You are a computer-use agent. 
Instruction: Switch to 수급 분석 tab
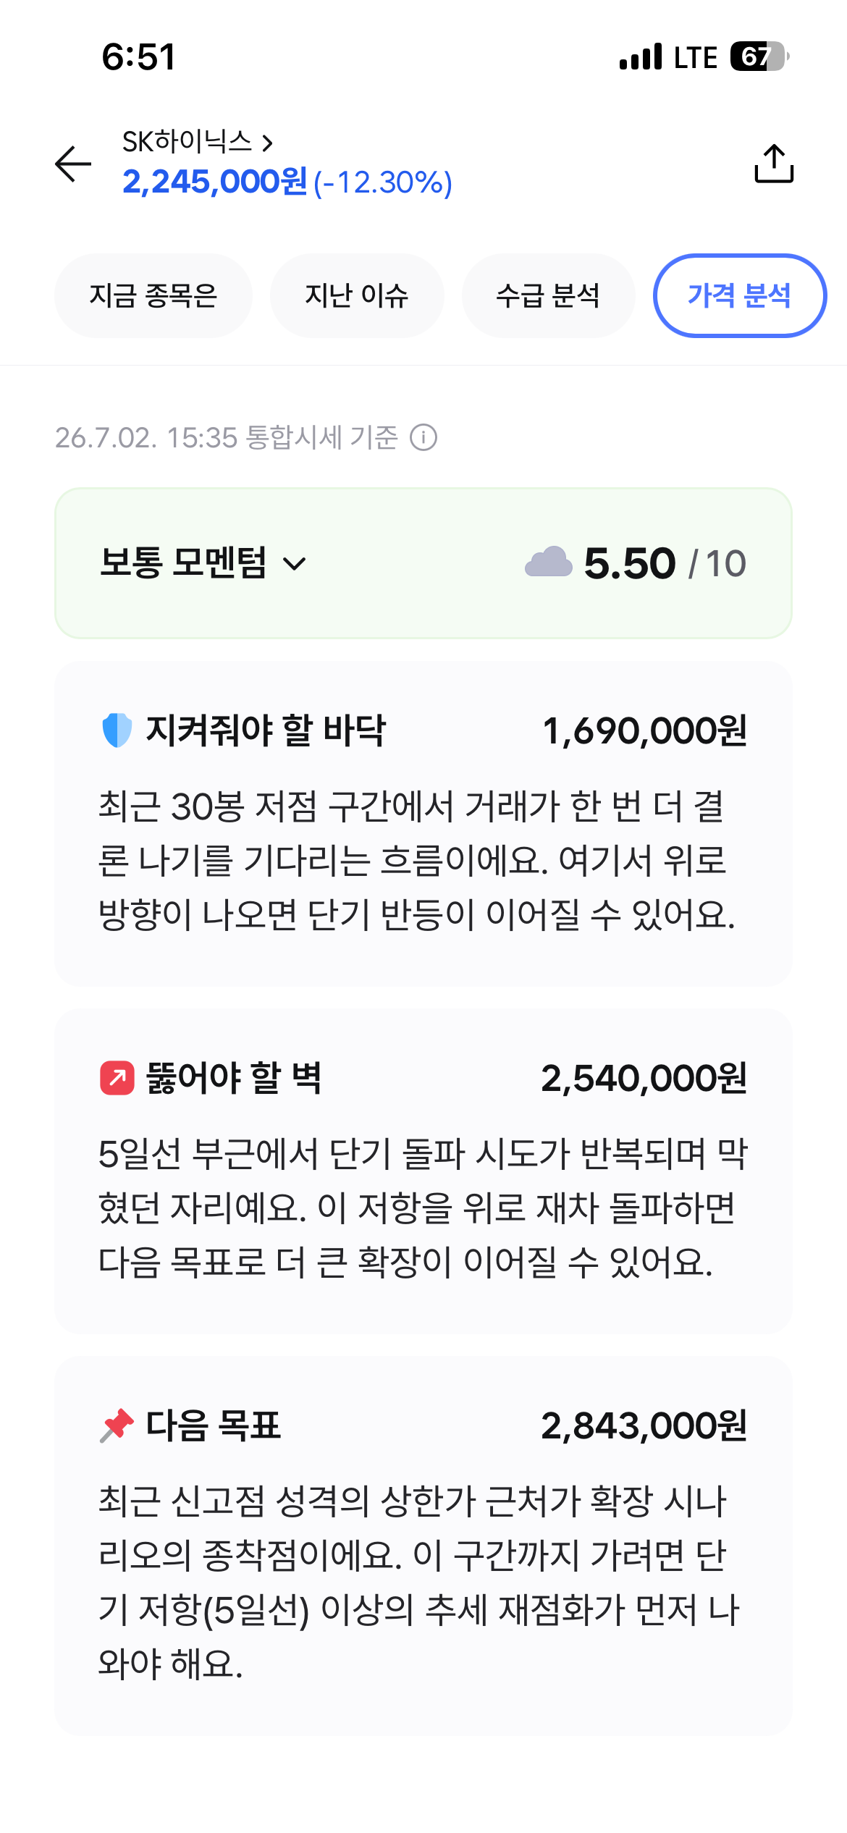click(548, 295)
